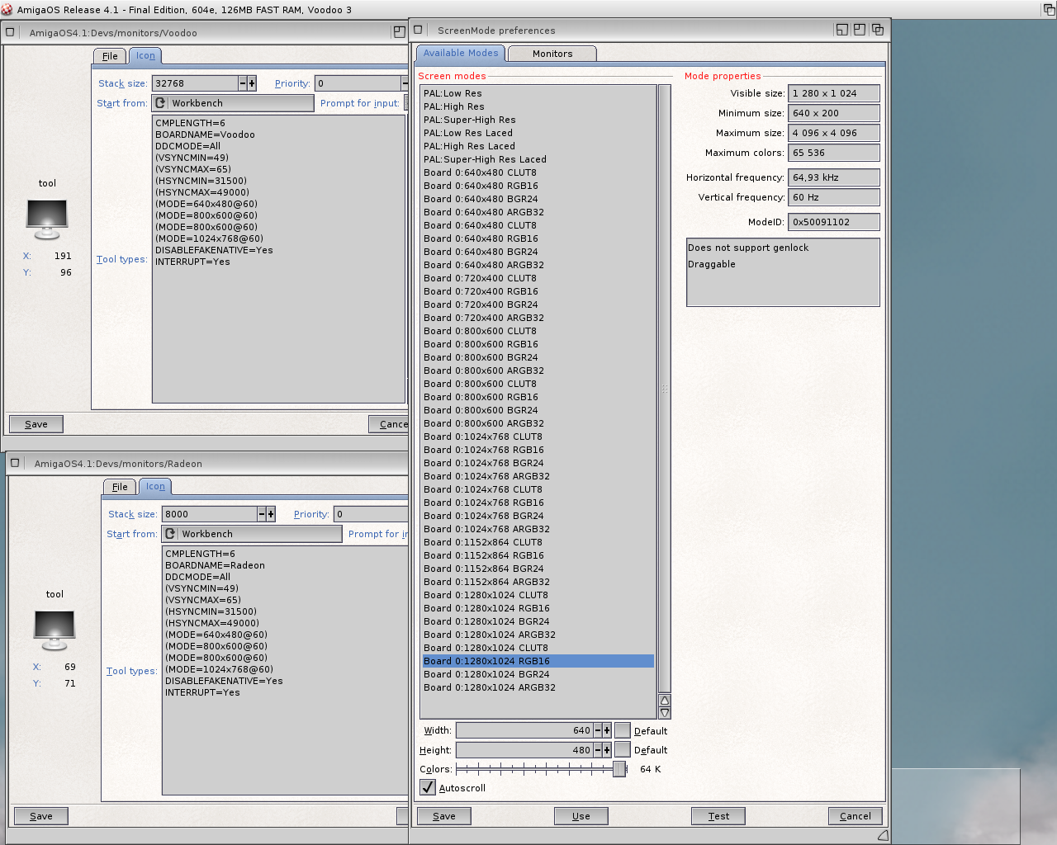Enable the Default checkbox for Width
The width and height of the screenshot is (1057, 845).
coord(623,730)
